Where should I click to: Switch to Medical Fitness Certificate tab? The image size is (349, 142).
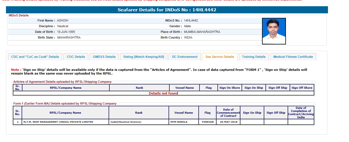293,57
